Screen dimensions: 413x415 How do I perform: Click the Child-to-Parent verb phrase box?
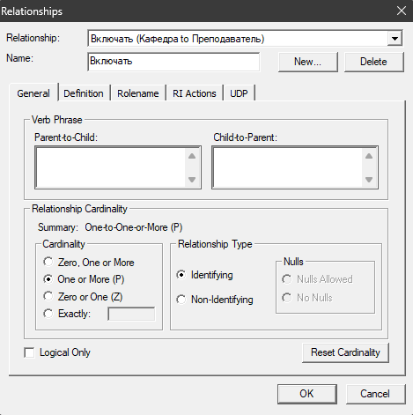click(x=288, y=167)
